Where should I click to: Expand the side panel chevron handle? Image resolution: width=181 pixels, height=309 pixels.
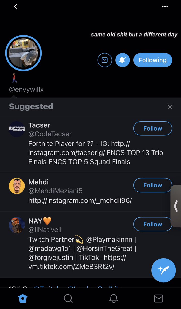[176, 206]
